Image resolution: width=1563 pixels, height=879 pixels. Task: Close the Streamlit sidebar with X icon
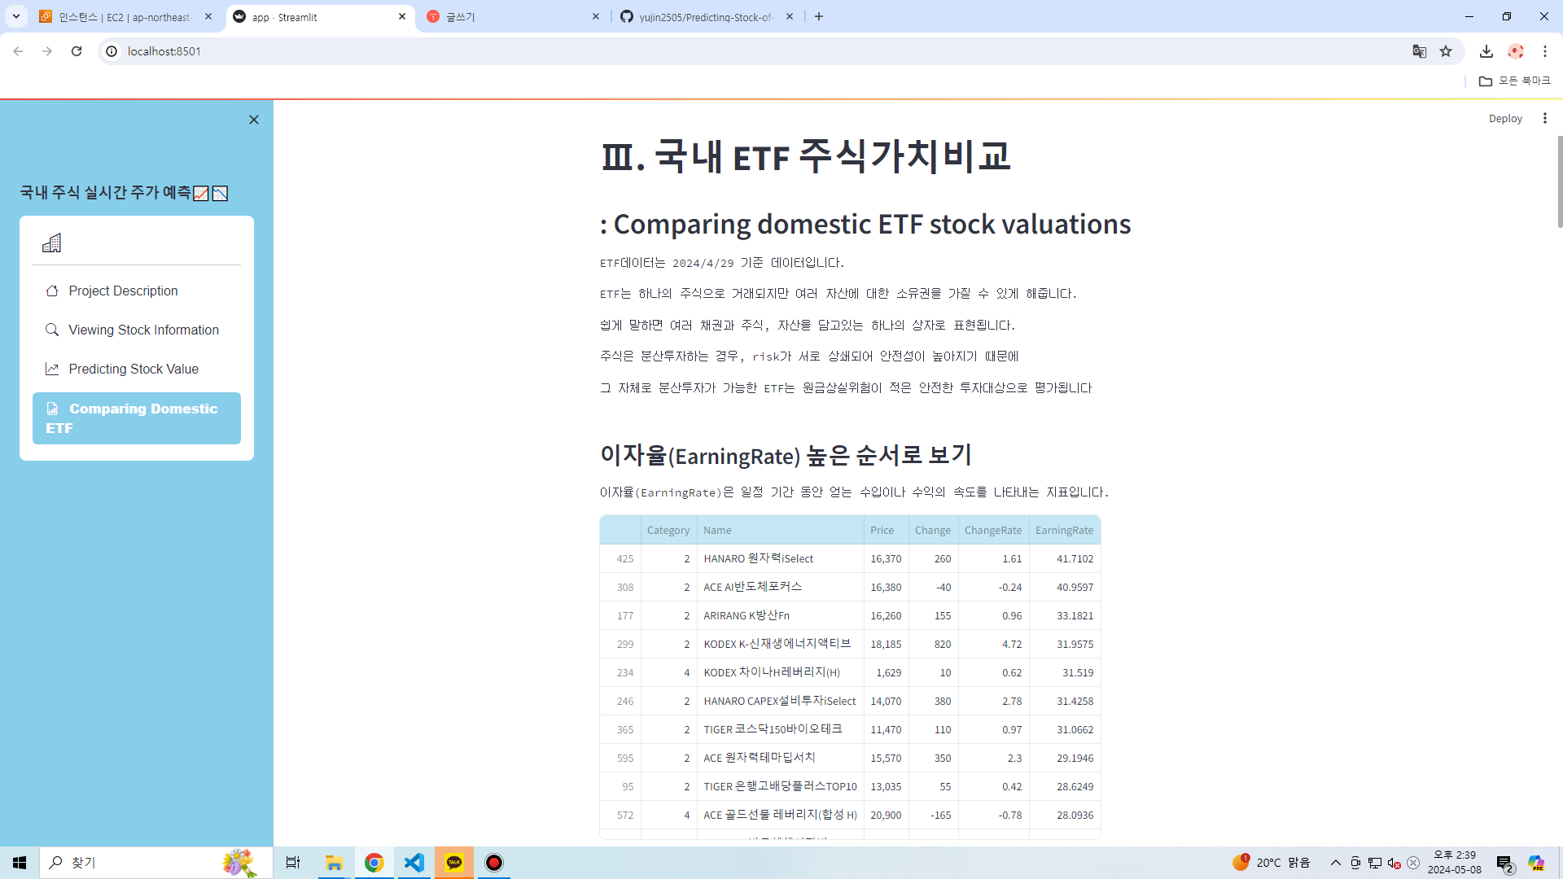(254, 120)
